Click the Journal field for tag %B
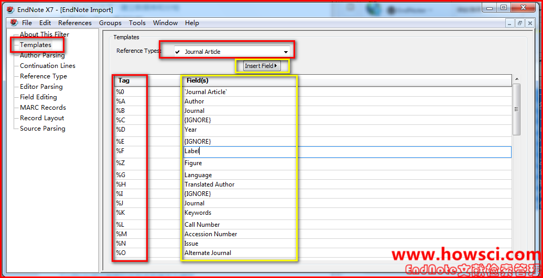543x278 pixels. (347, 110)
